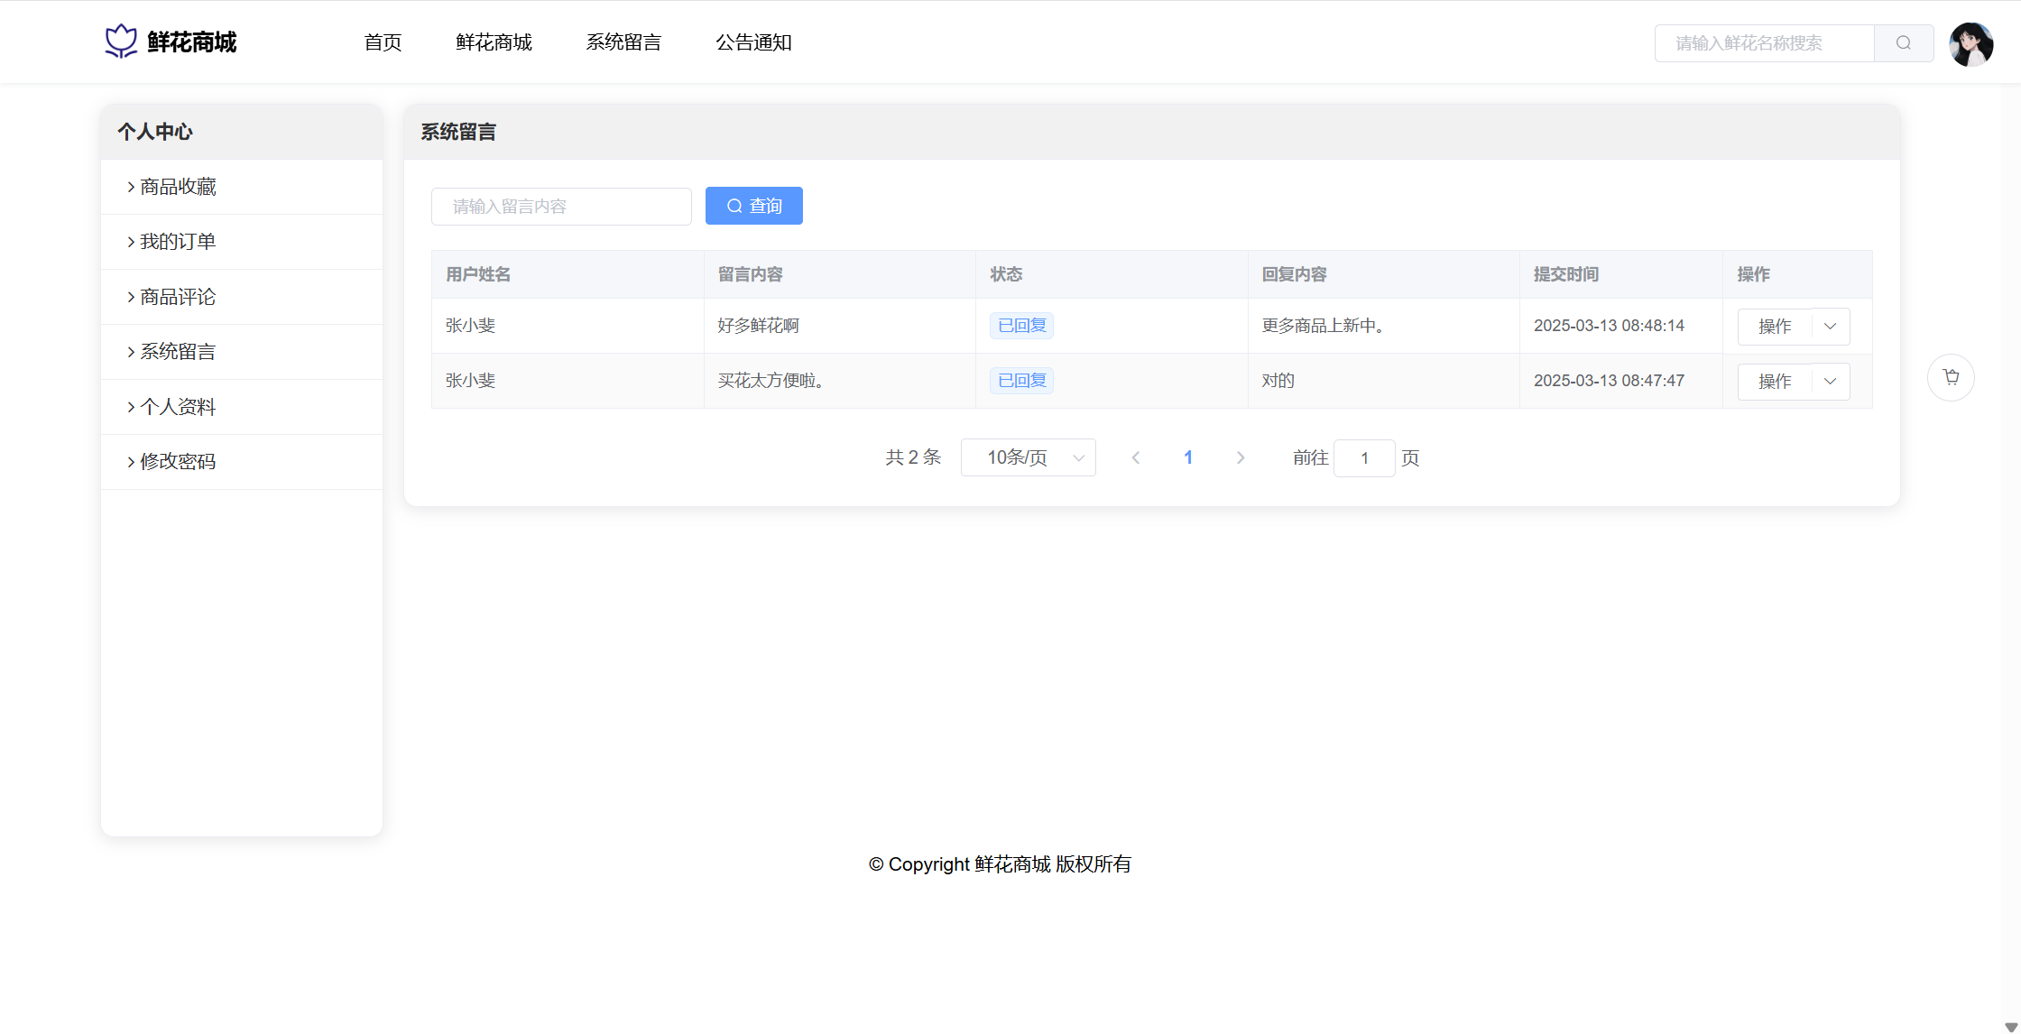Screen dimensions: 2021x1034
Task: Open the 10条/页 page size dropdown
Action: point(1028,458)
